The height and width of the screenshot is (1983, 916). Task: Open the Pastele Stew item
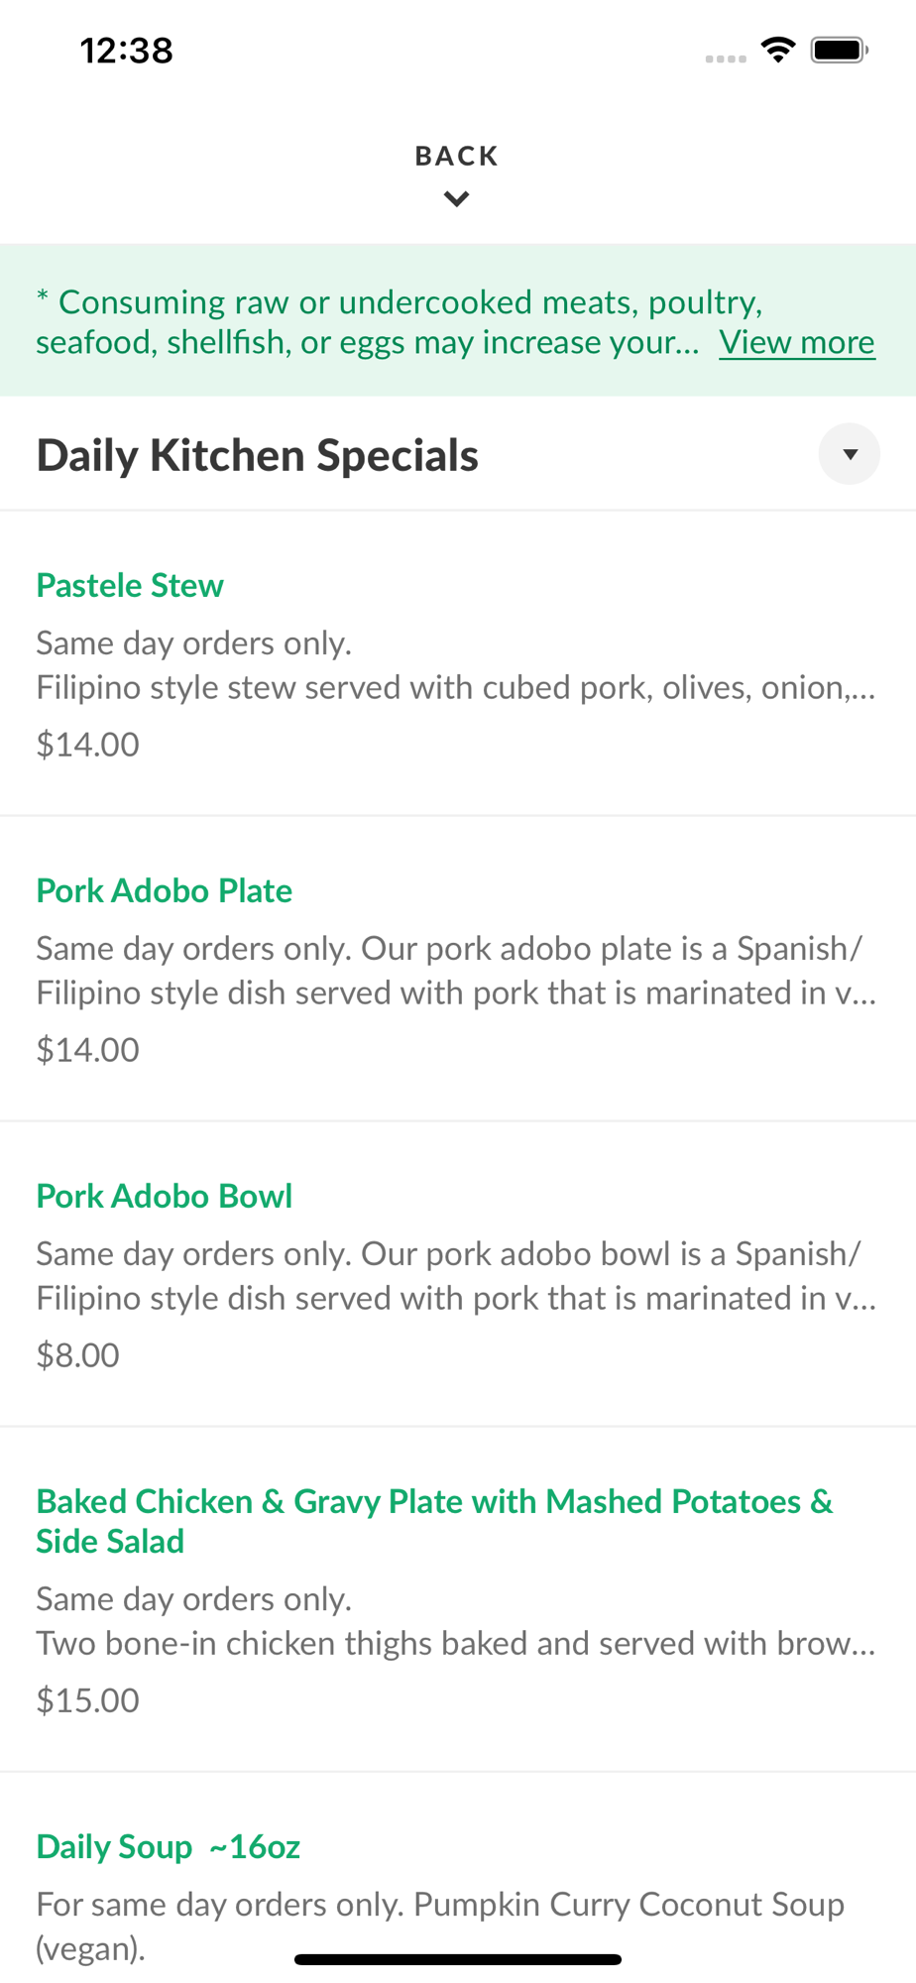click(x=130, y=585)
